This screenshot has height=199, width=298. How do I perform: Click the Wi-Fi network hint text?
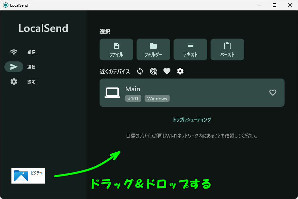[192, 136]
